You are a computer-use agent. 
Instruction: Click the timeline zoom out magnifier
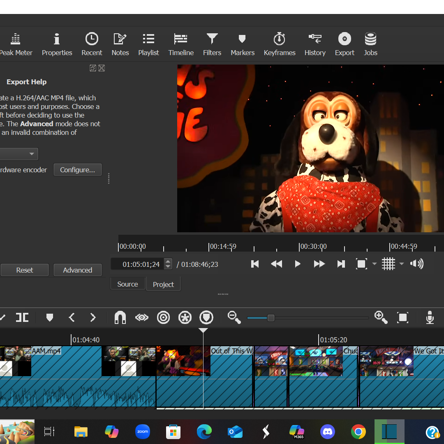click(234, 317)
